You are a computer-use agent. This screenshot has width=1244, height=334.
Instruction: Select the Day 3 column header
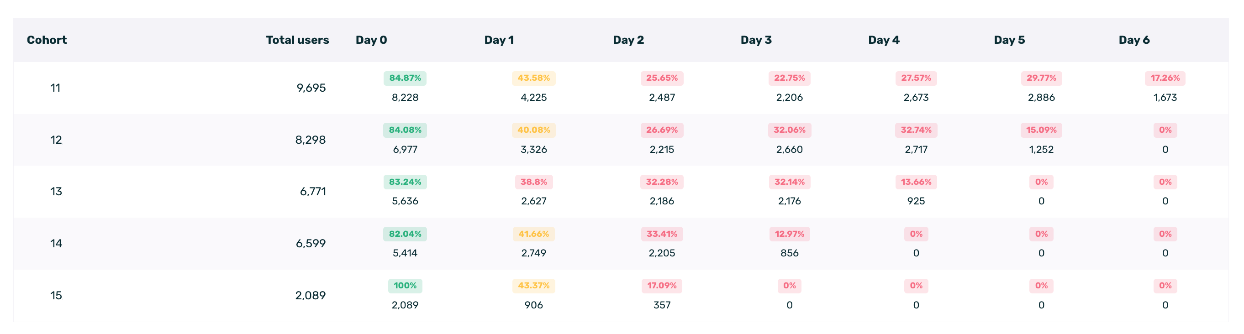pyautogui.click(x=756, y=40)
